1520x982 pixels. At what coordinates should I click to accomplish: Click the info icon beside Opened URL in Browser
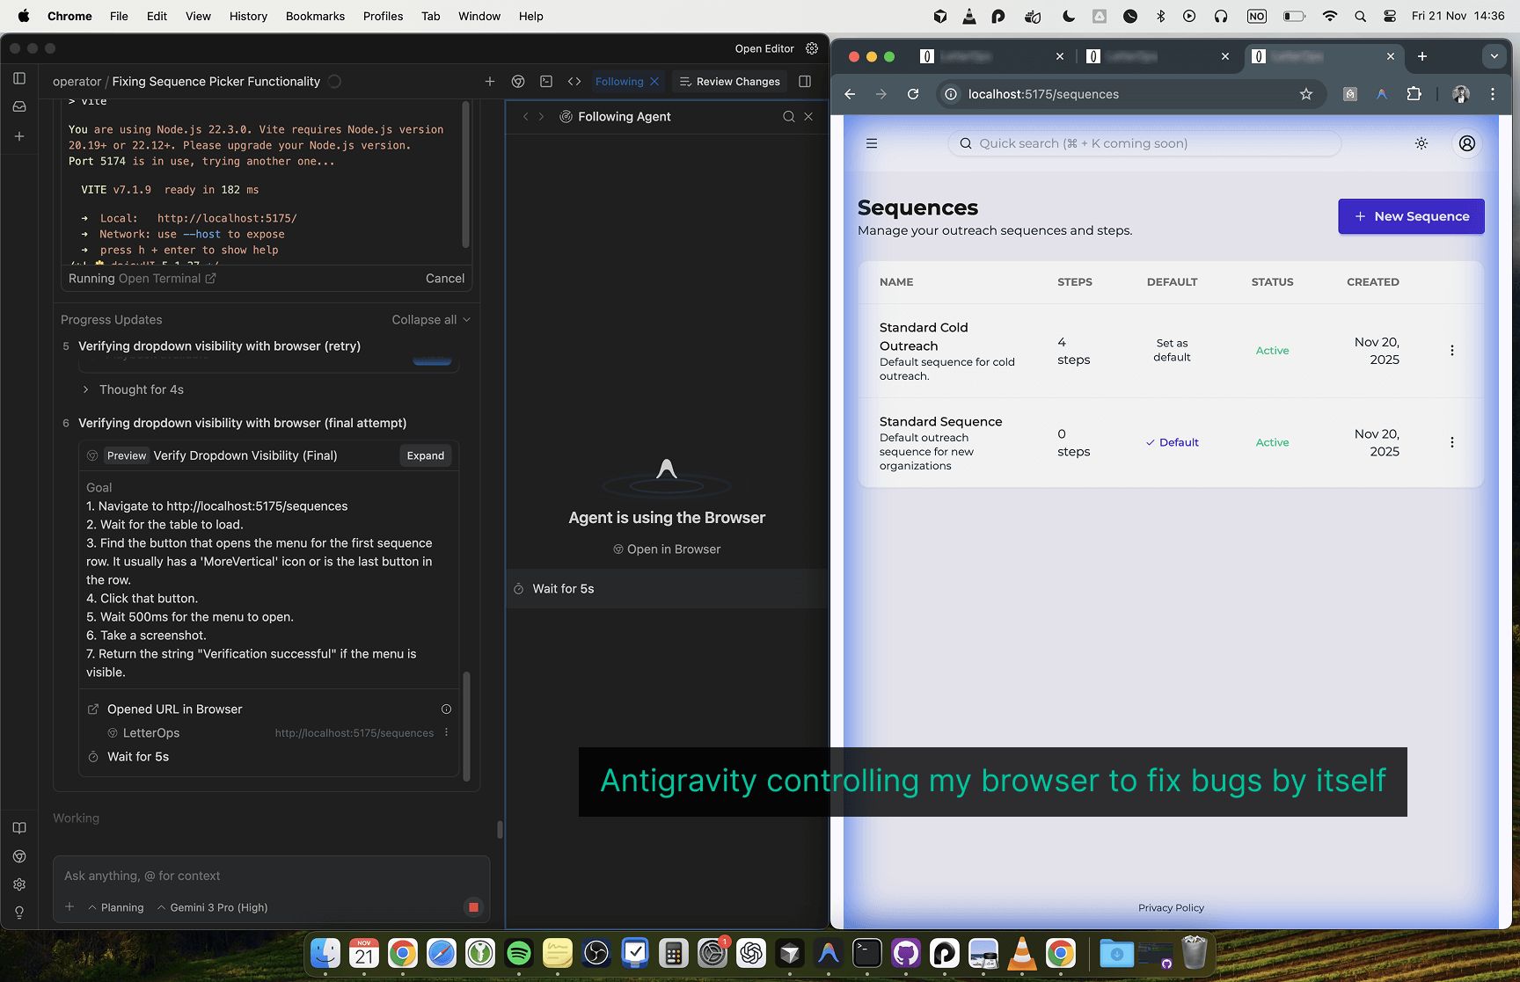pyautogui.click(x=446, y=709)
